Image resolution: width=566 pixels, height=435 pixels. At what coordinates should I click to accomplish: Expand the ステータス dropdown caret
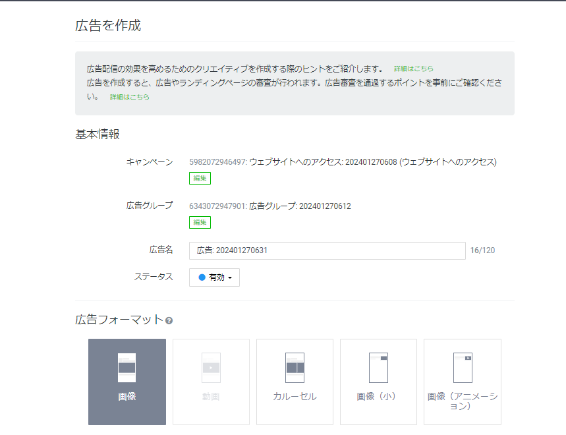point(230,278)
